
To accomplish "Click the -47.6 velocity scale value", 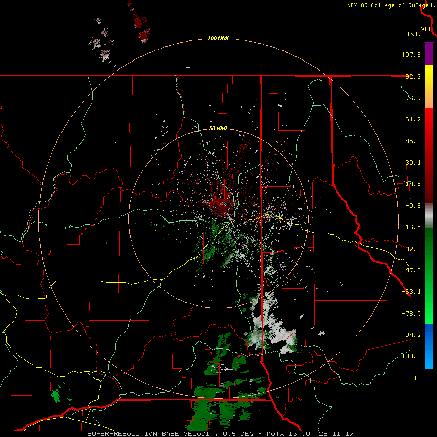I will [411, 270].
